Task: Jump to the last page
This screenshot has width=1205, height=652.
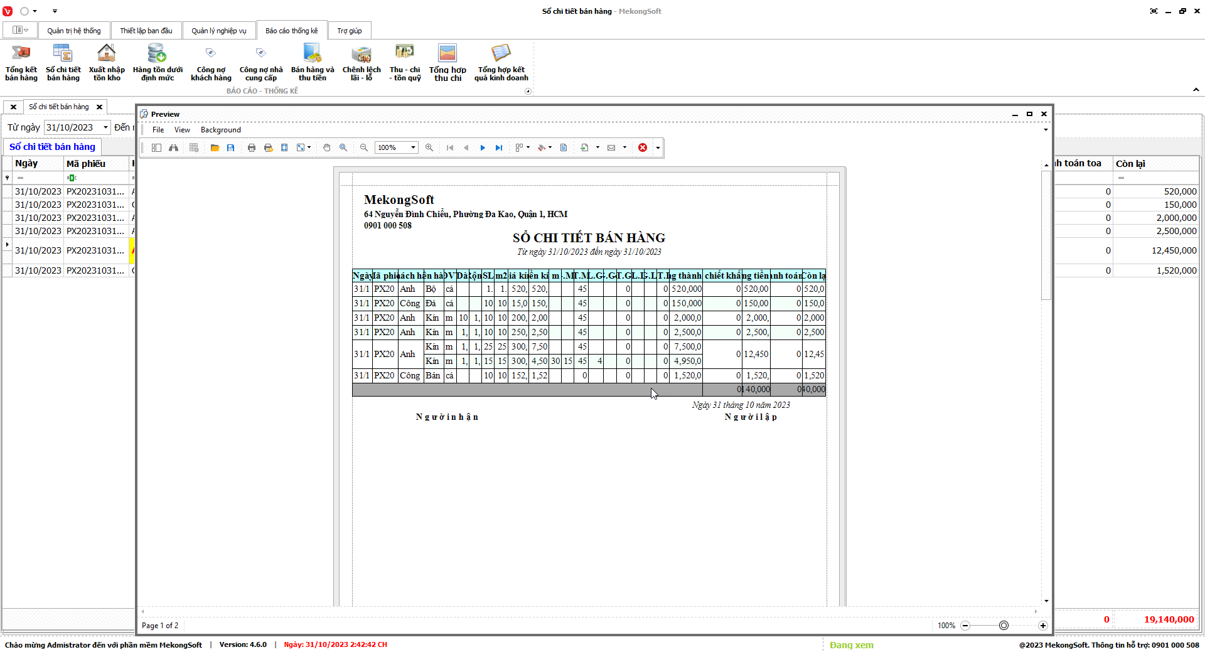Action: [x=499, y=147]
